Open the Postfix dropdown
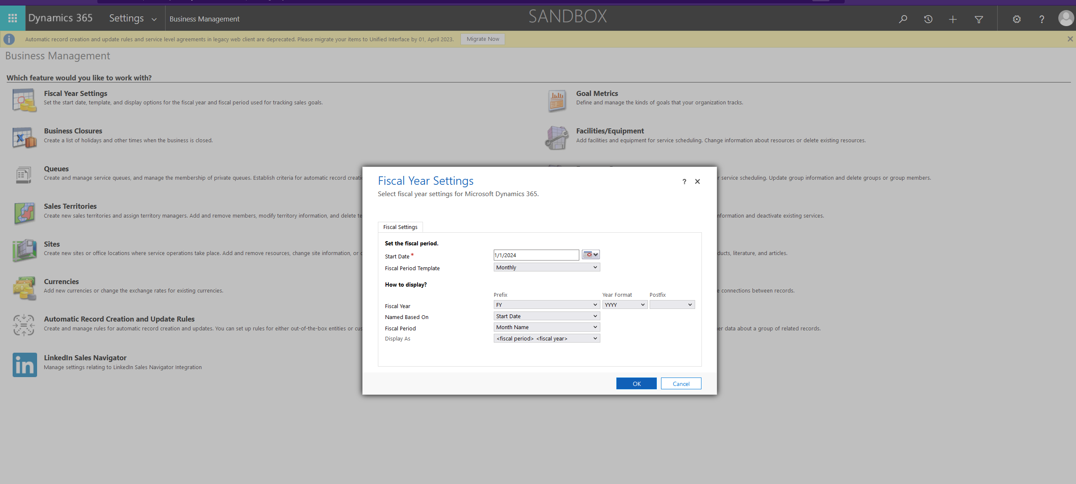Image resolution: width=1076 pixels, height=484 pixels. [x=672, y=305]
